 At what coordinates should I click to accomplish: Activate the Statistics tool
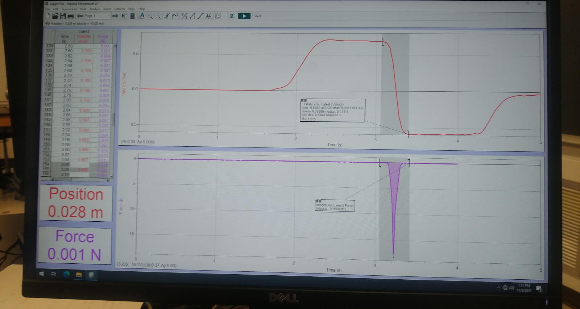pos(184,16)
